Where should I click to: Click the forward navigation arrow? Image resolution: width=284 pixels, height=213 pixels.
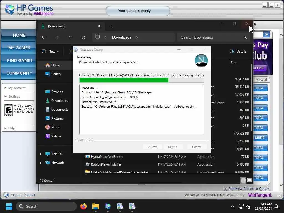pos(57,37)
